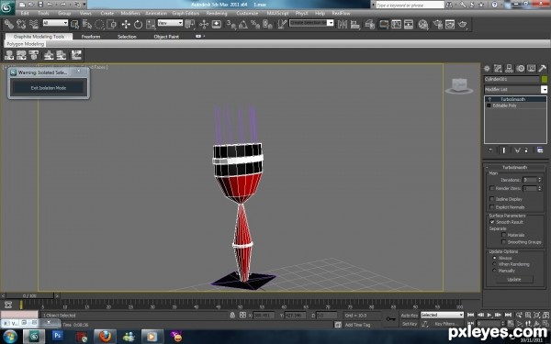Click Add Time Tag
This screenshot has height=344, width=551.
point(357,325)
